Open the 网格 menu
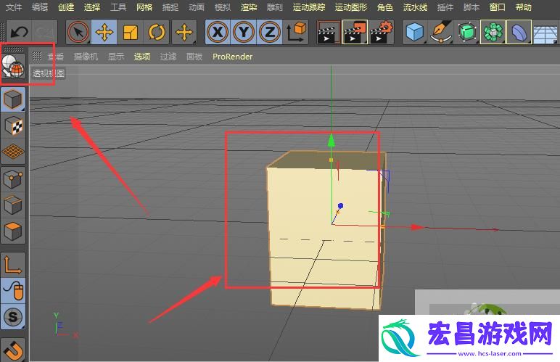The image size is (560, 362). [144, 7]
